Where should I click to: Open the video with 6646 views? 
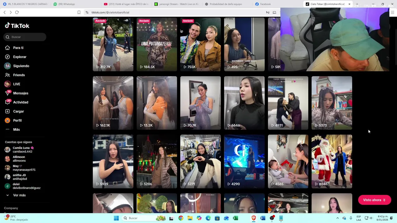click(244, 103)
